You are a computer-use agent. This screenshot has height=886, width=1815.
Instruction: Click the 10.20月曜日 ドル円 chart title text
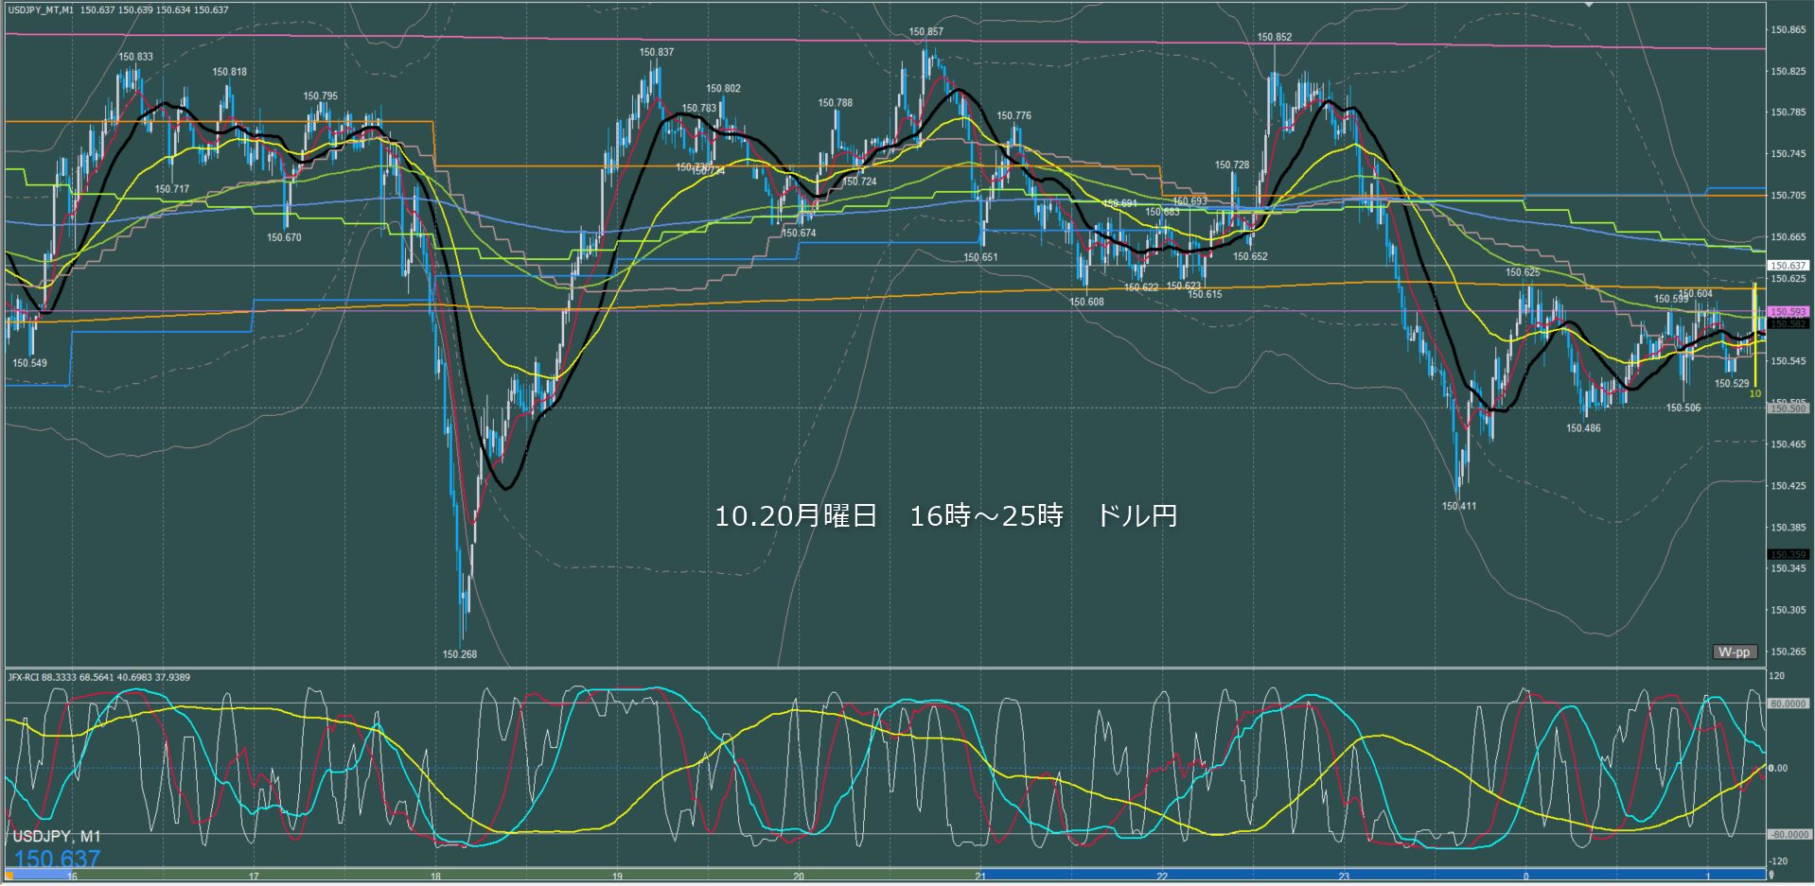tap(945, 516)
